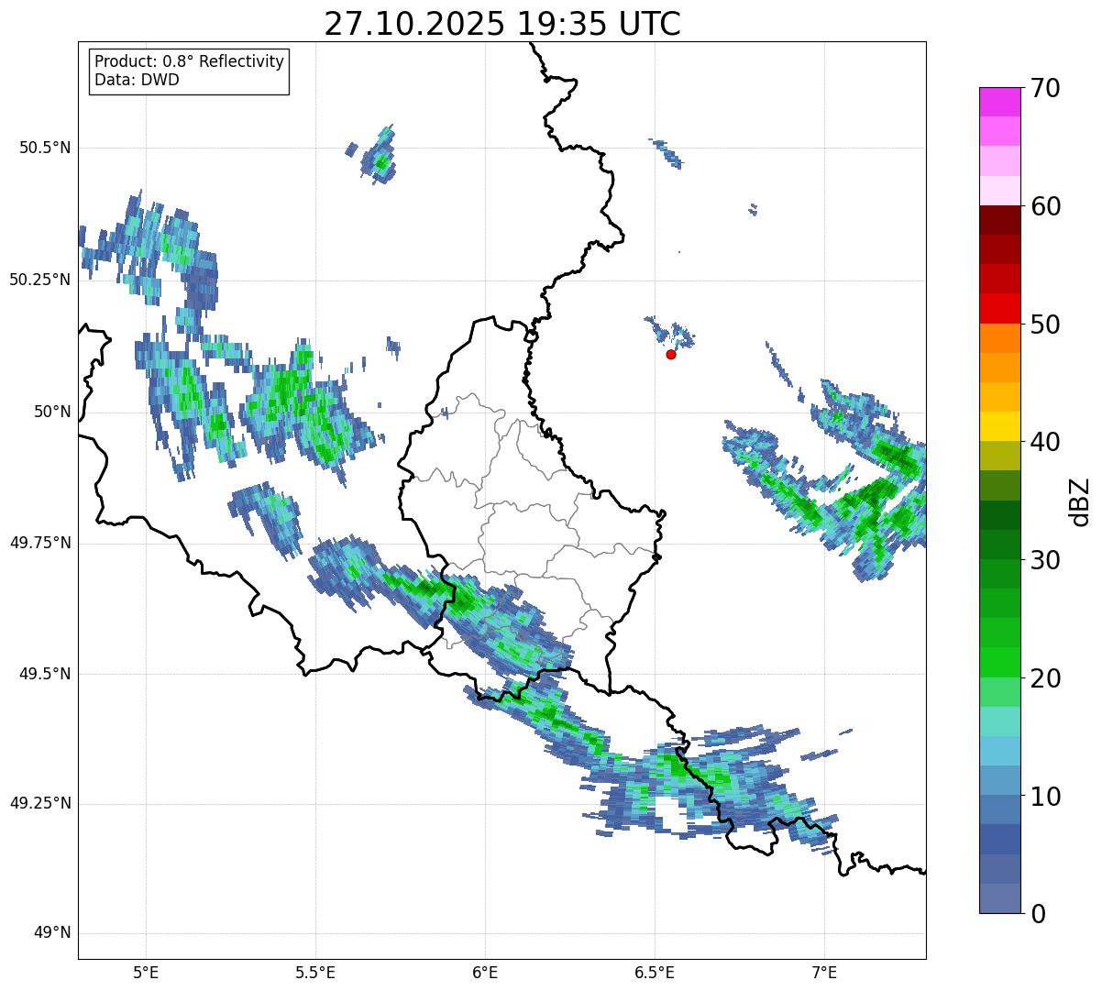Click the '50.25°N' latitude label
This screenshot has height=991, width=1102.
[x=40, y=280]
